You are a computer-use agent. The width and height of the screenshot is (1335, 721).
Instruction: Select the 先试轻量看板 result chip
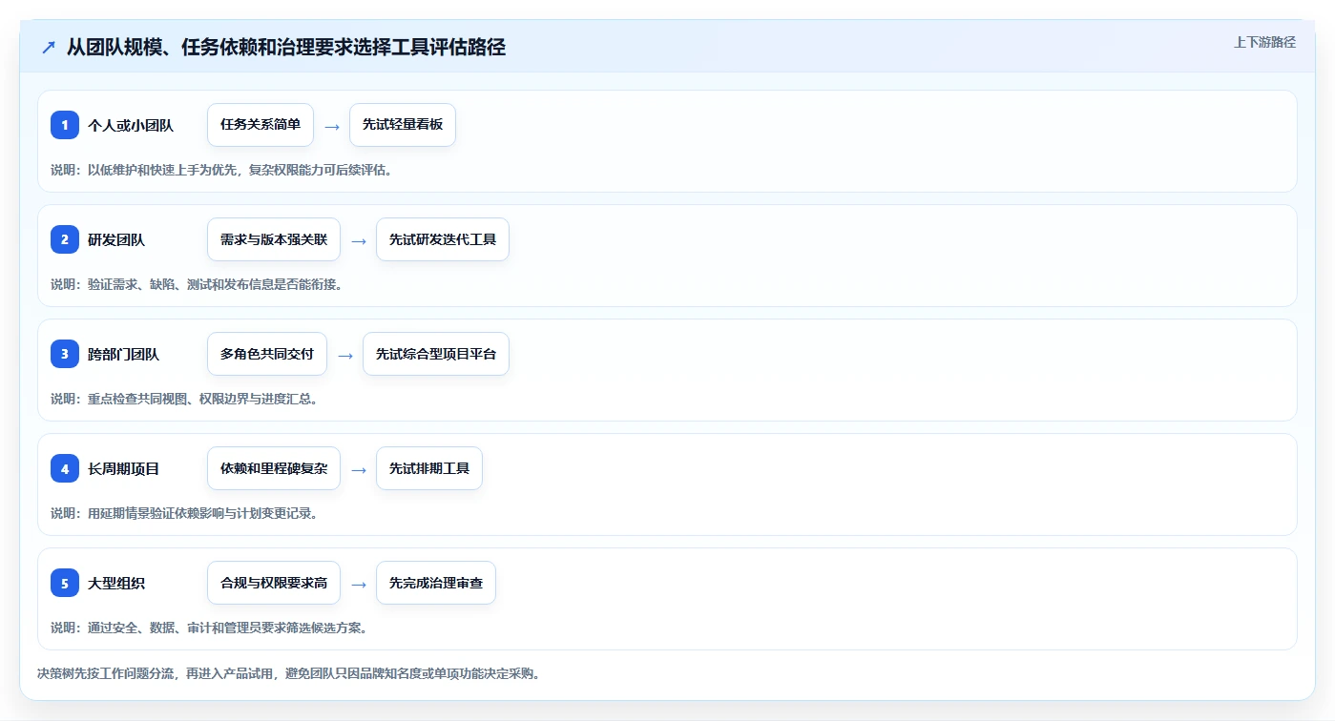click(403, 125)
